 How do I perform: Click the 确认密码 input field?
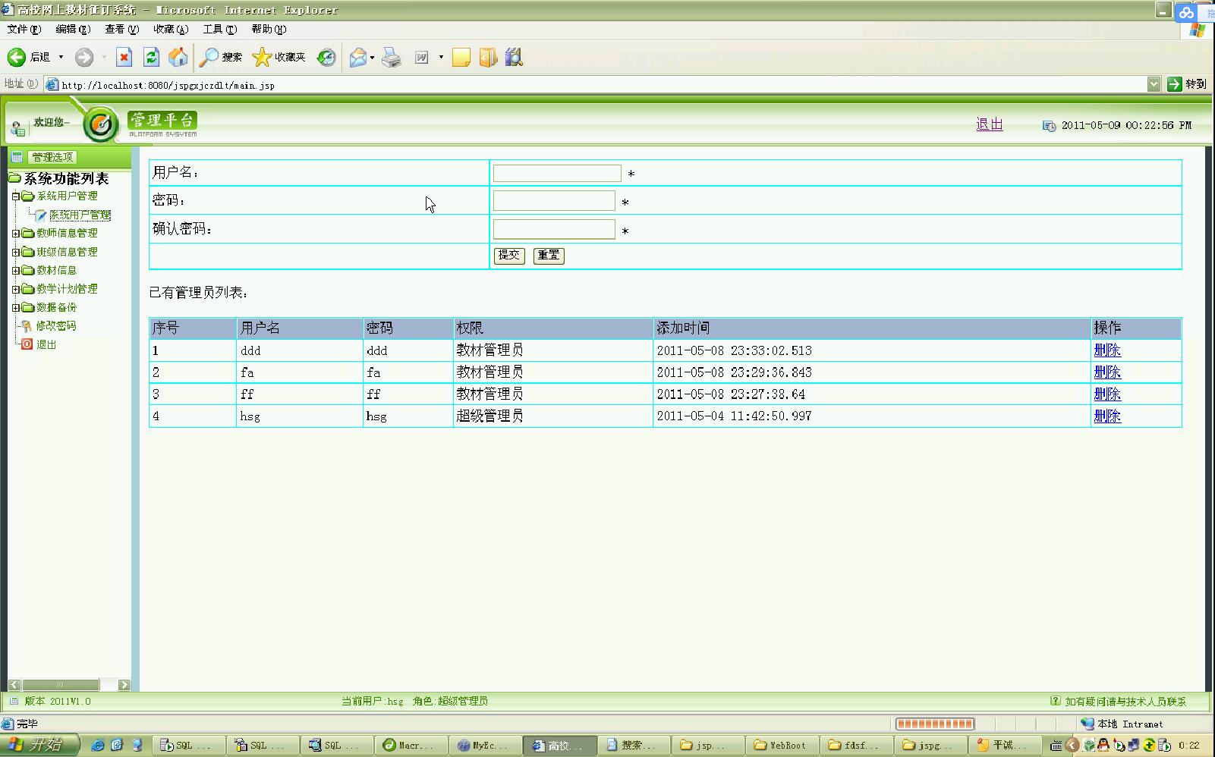pyautogui.click(x=554, y=229)
